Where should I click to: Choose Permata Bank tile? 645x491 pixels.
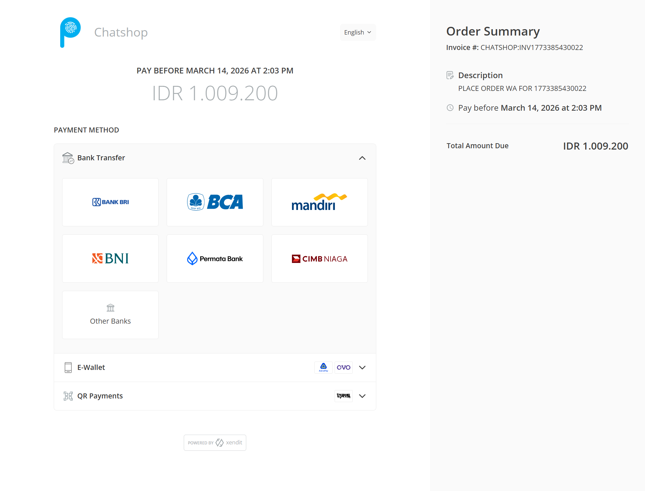(x=215, y=259)
